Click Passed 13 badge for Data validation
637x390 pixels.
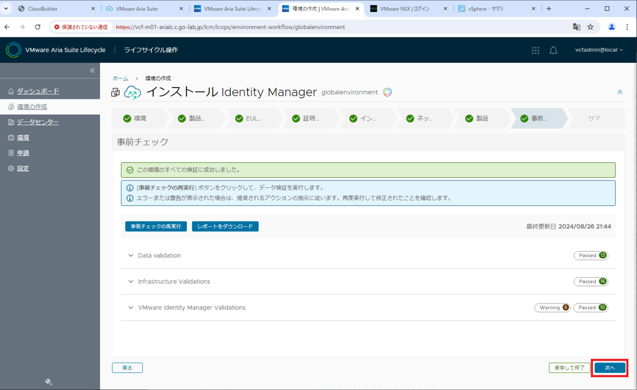coord(591,256)
